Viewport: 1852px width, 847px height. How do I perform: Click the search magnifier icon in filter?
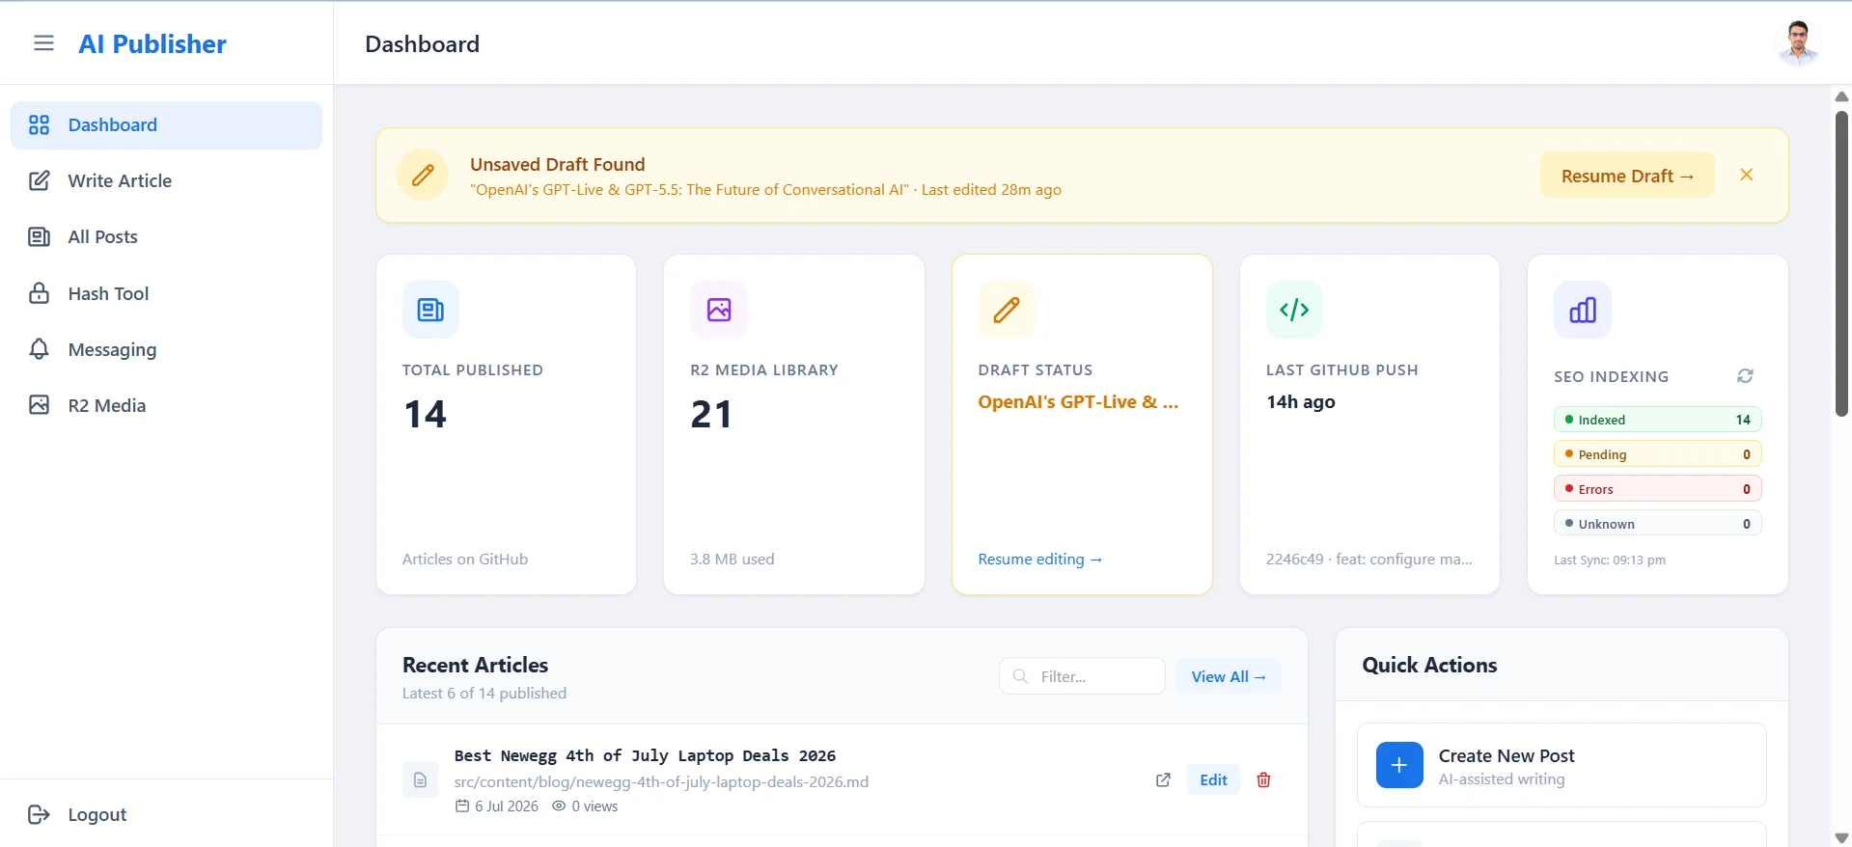click(1020, 676)
